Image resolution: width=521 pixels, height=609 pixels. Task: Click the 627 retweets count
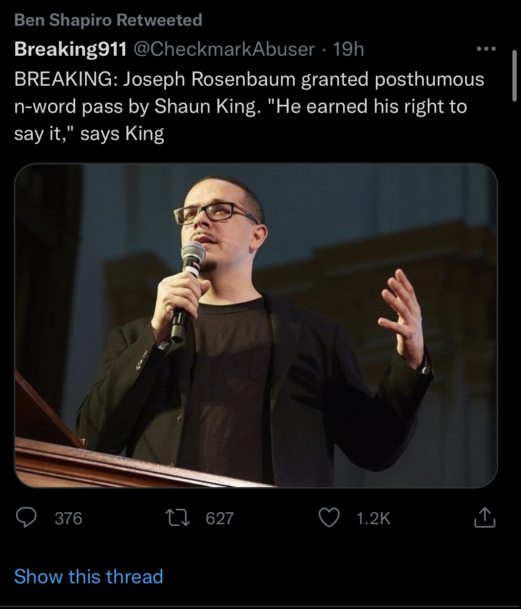220,518
